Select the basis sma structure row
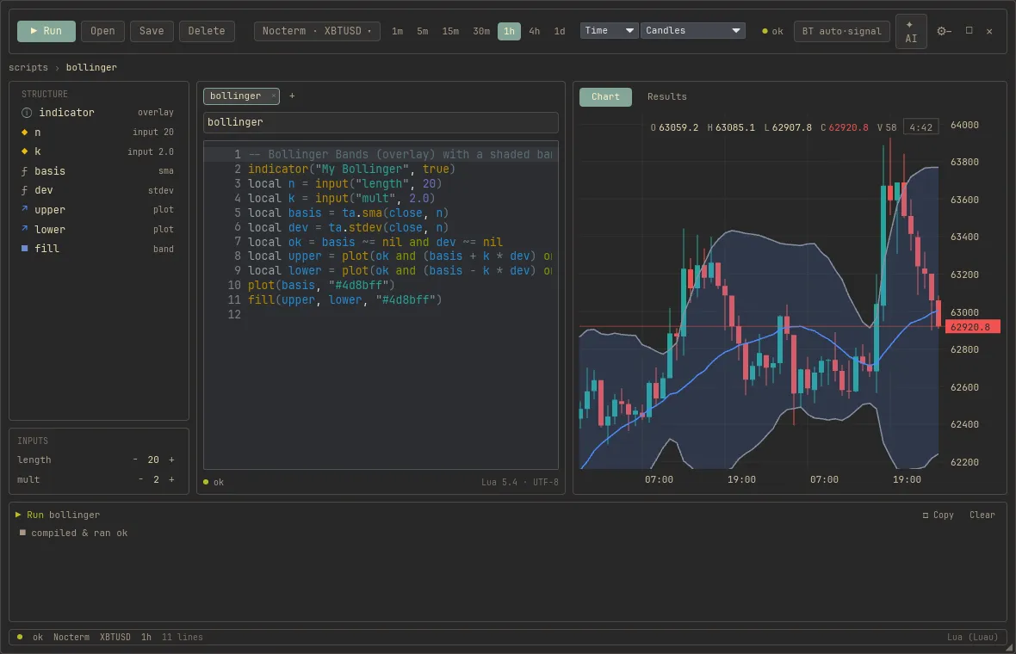The height and width of the screenshot is (654, 1016). click(x=98, y=171)
